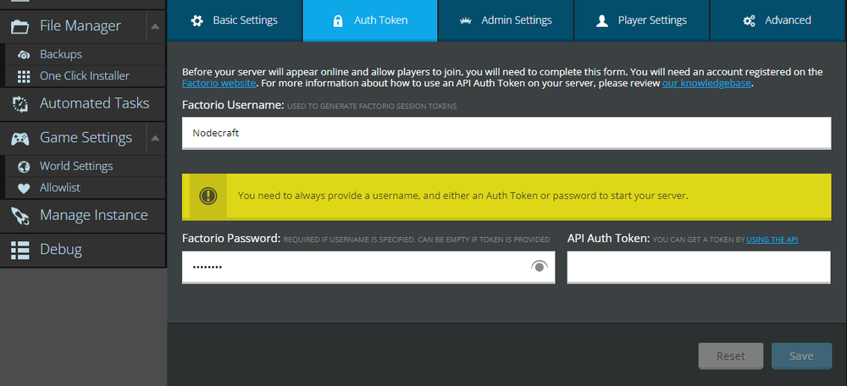
Task: Collapse the File Manager section arrow
Action: [154, 26]
